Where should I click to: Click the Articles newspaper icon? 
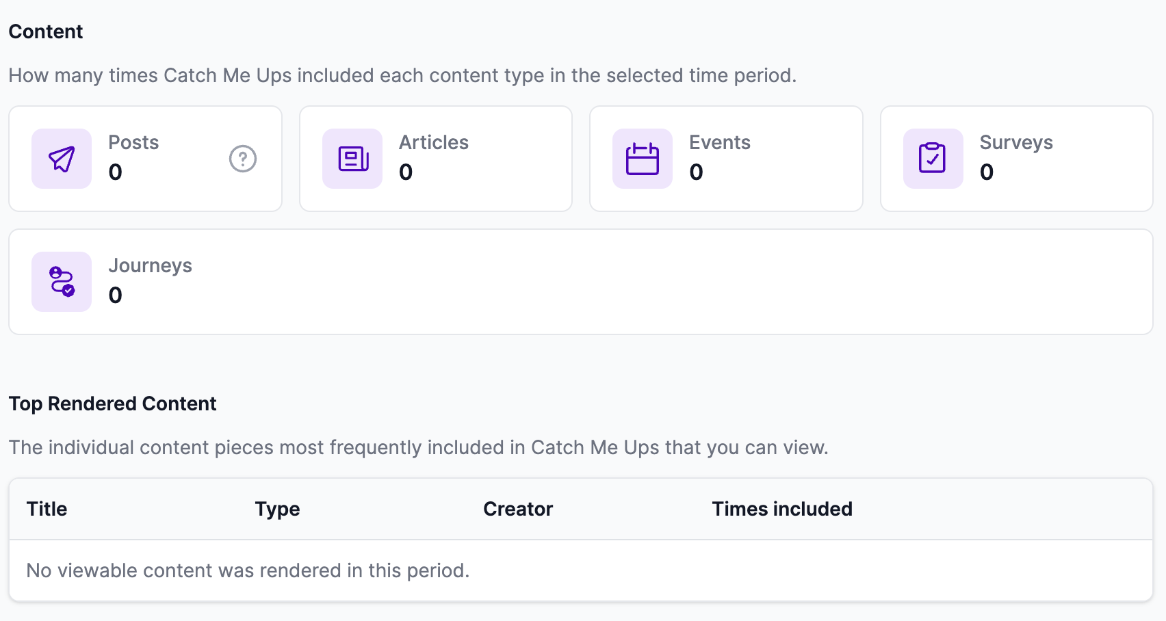coord(352,159)
